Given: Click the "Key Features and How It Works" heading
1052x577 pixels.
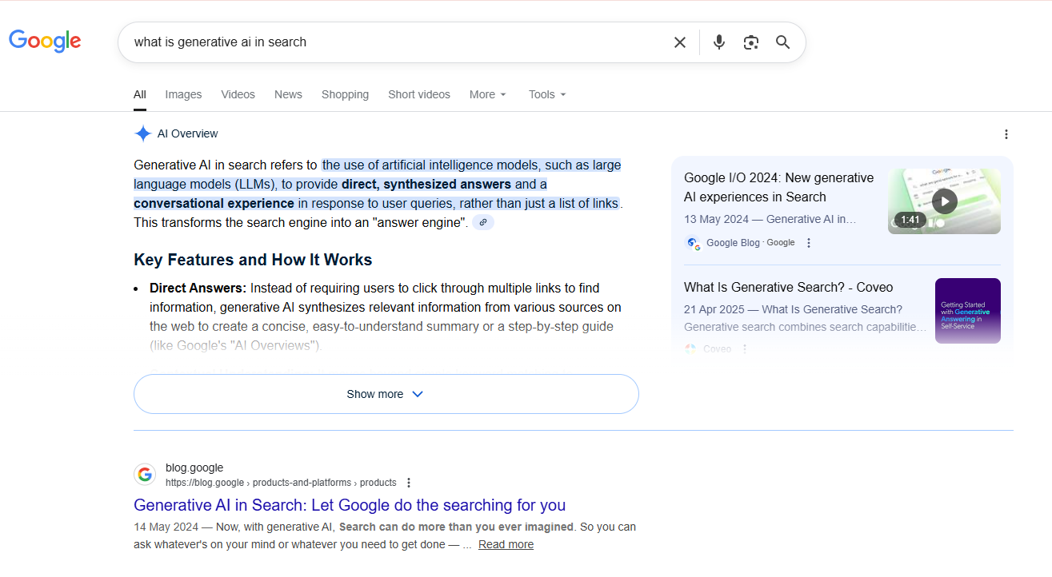Looking at the screenshot, I should click(253, 260).
